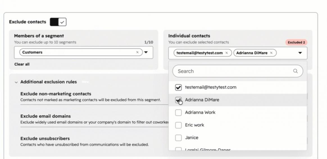This screenshot has height=159, width=327.
Task: Click the Exclude unsubscribers heading
Action: pos(45,139)
